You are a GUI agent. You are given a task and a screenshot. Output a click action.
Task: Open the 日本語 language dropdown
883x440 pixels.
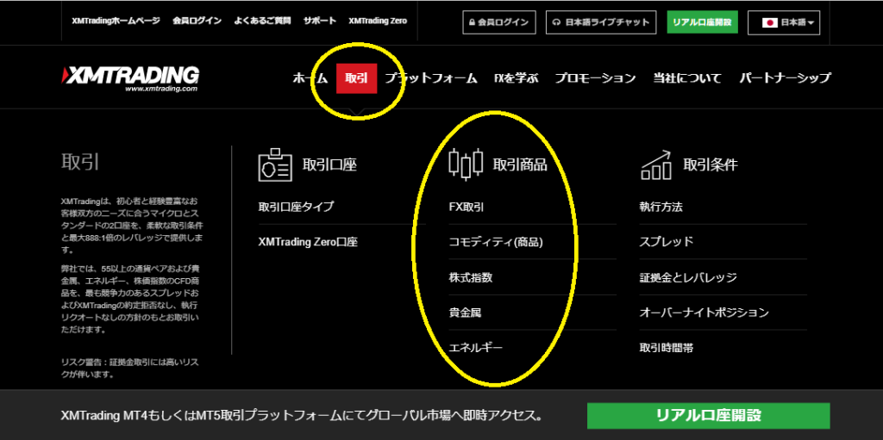[x=784, y=22]
